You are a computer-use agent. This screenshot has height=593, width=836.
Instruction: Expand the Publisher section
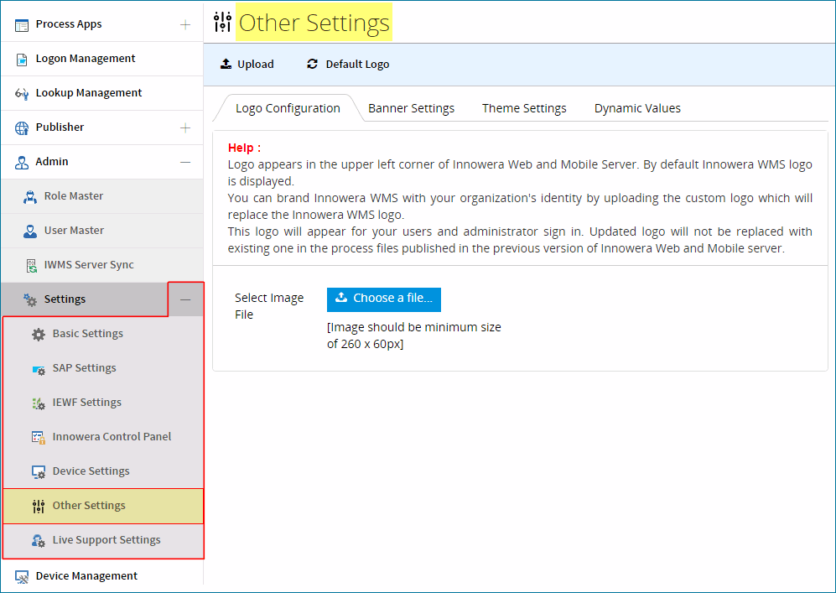(x=185, y=127)
